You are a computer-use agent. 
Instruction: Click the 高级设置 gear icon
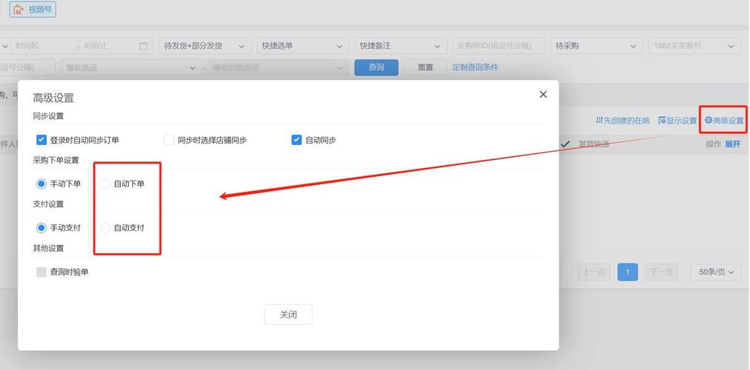tap(708, 121)
